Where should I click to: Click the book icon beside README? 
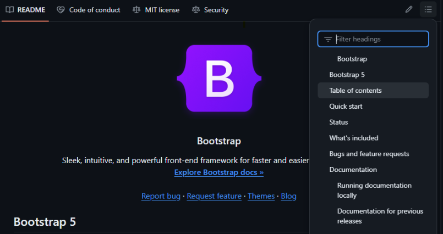[9, 10]
